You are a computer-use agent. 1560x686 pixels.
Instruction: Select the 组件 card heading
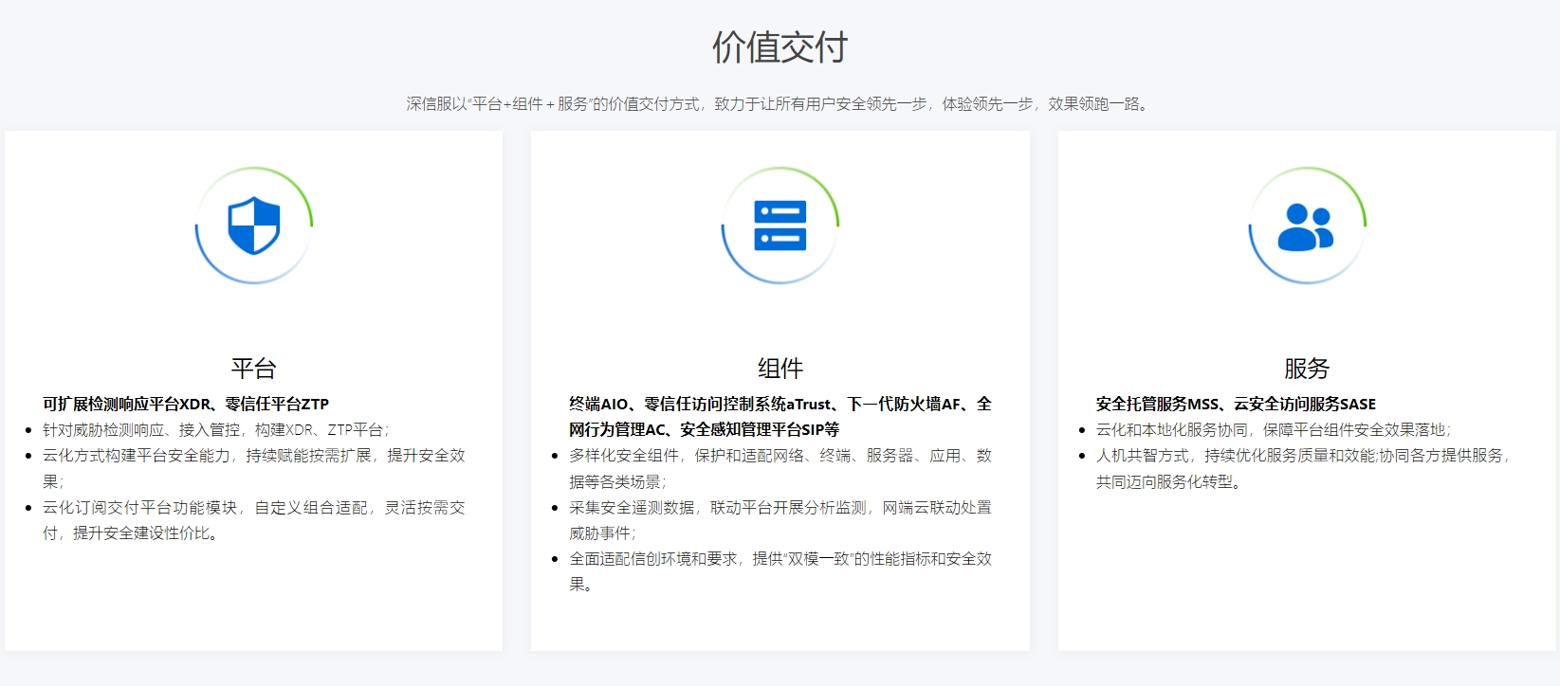(x=780, y=368)
